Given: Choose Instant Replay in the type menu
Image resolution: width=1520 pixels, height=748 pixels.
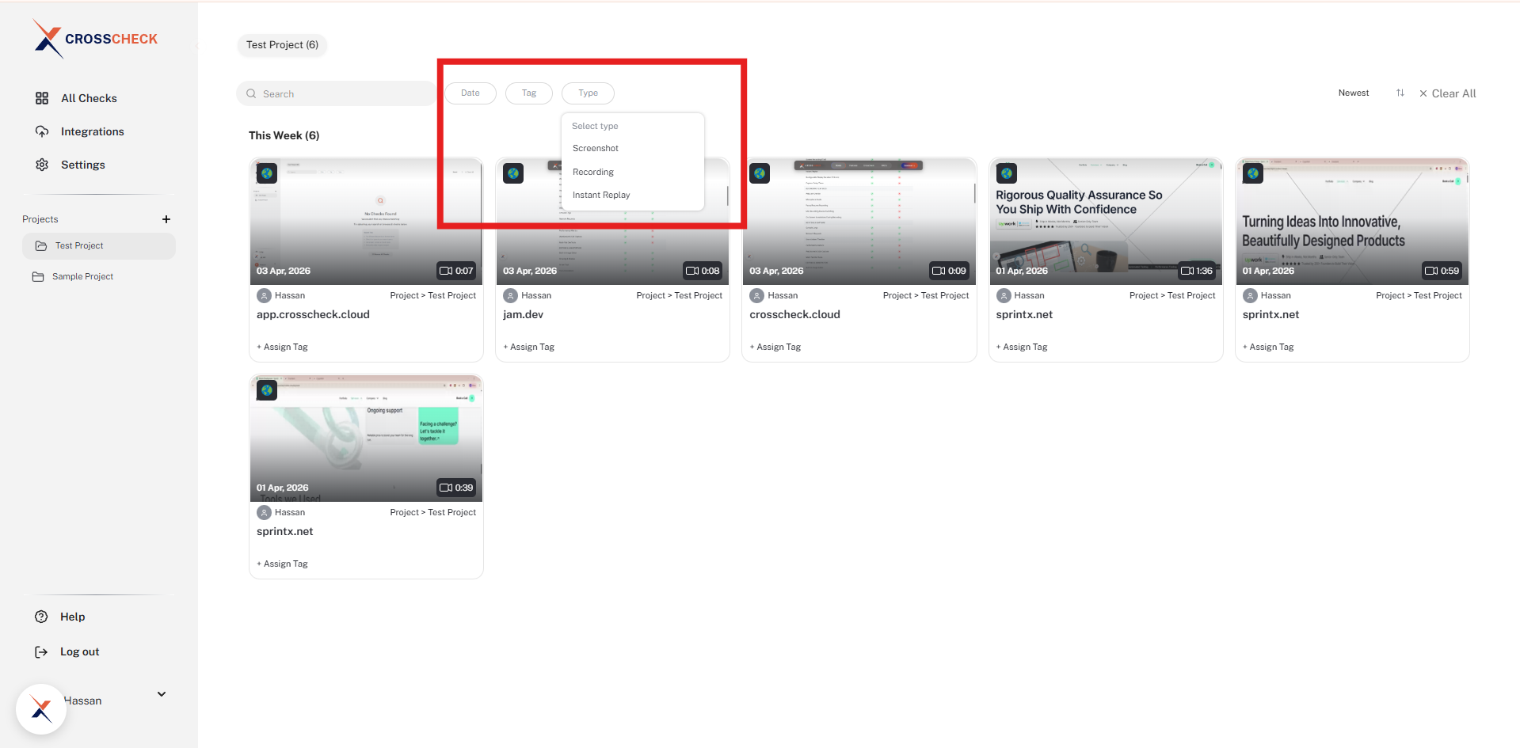Looking at the screenshot, I should click(x=600, y=195).
